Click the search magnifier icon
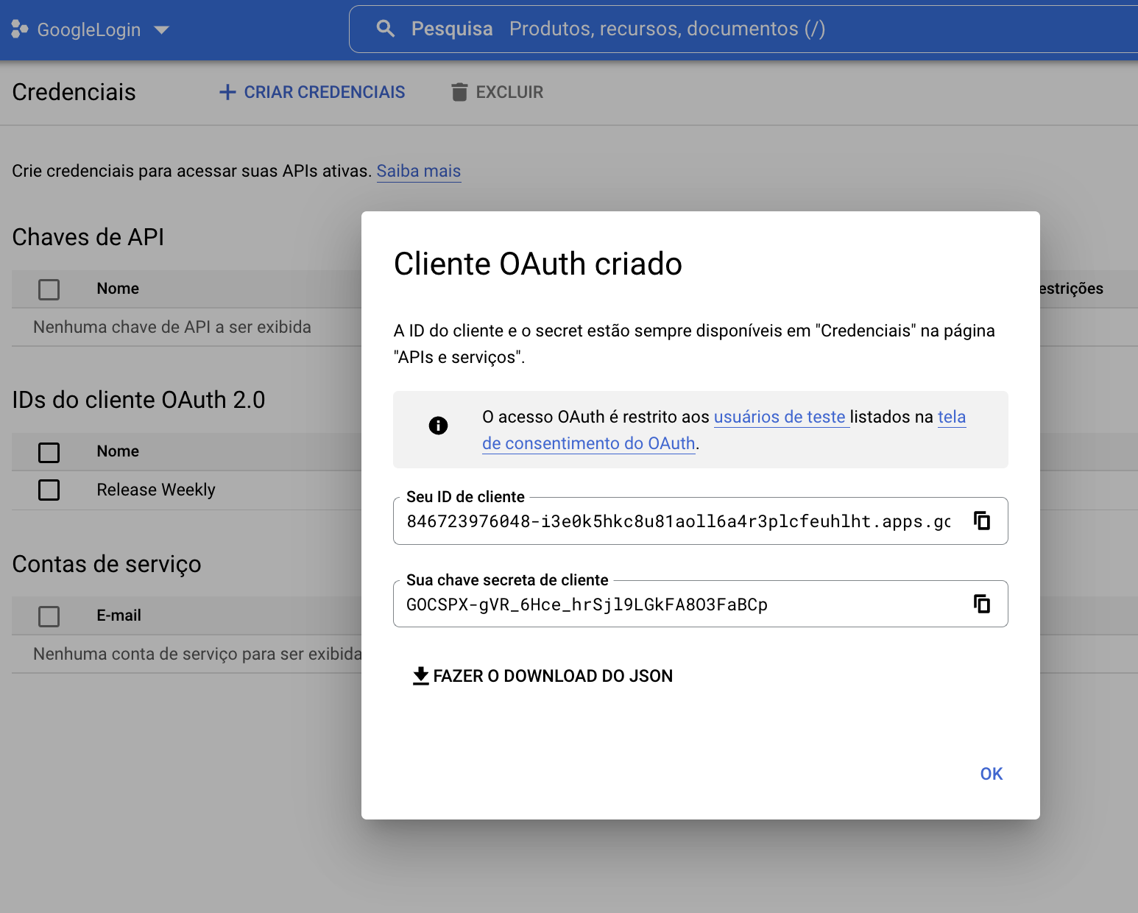 point(385,29)
